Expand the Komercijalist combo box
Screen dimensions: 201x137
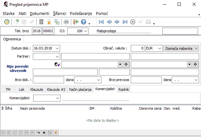pos(57,98)
